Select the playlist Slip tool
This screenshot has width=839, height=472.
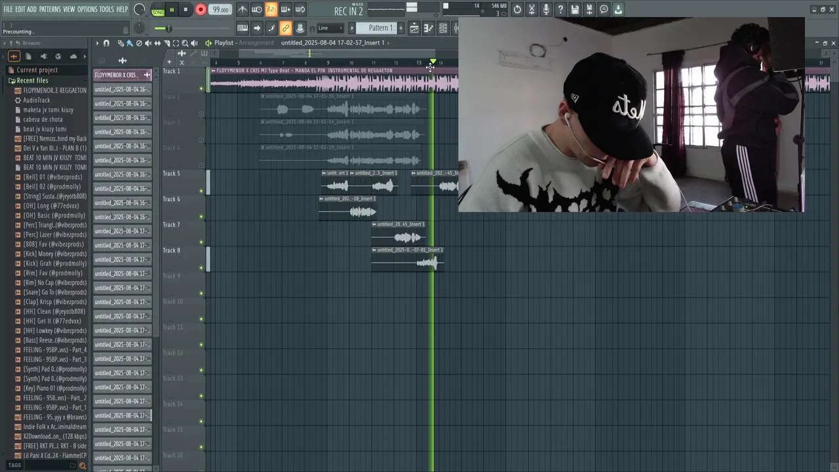[x=157, y=43]
